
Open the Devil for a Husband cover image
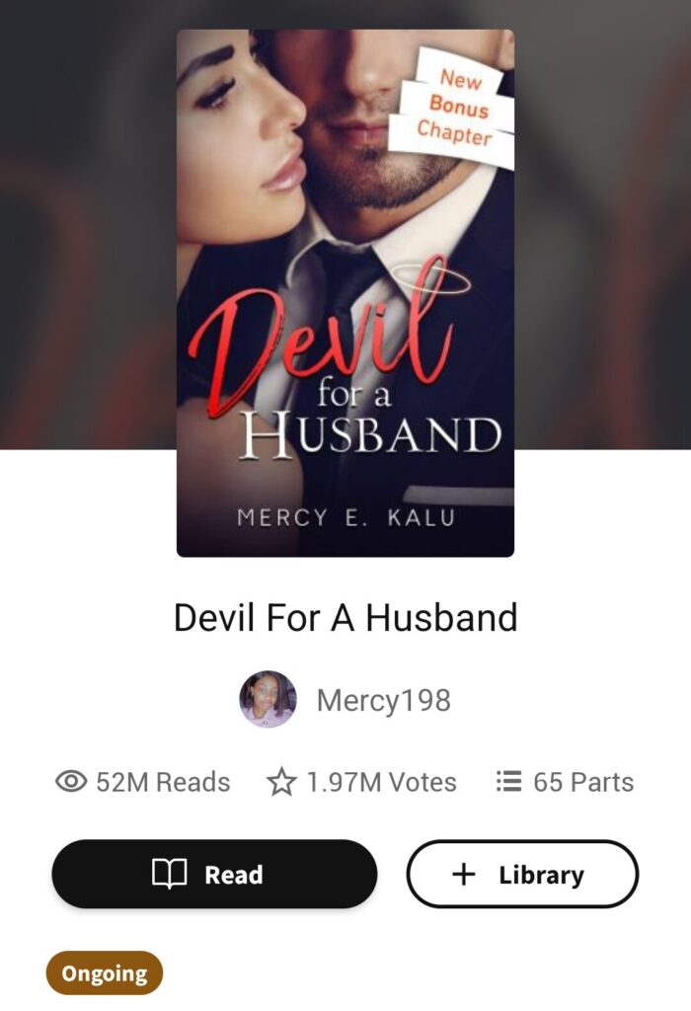tap(345, 292)
